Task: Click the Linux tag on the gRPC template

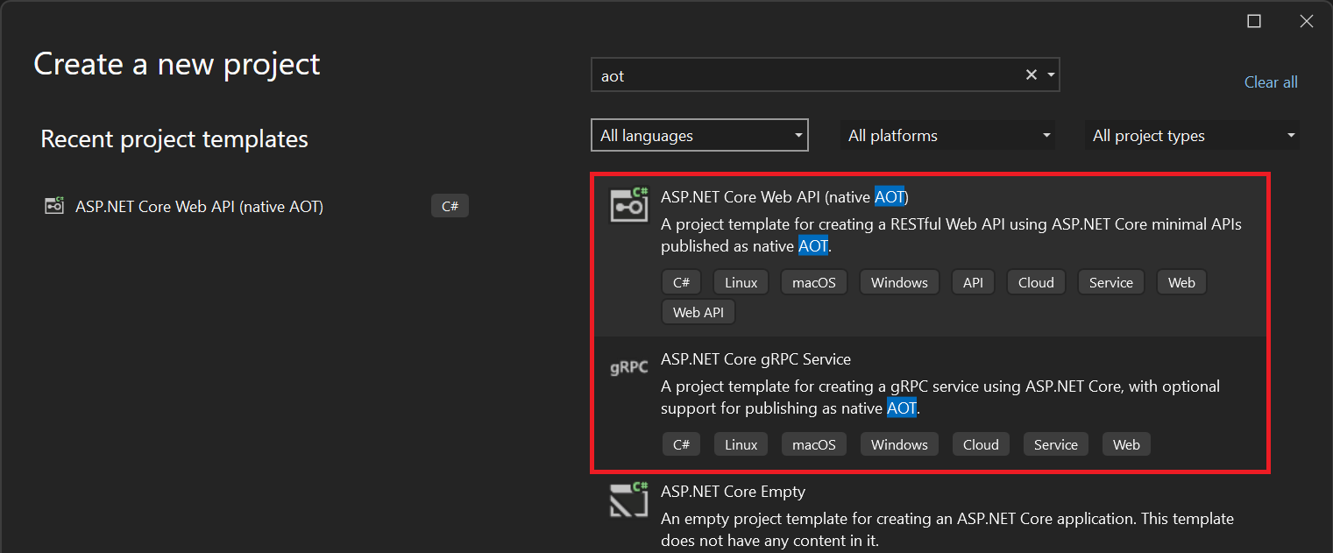Action: 741,443
